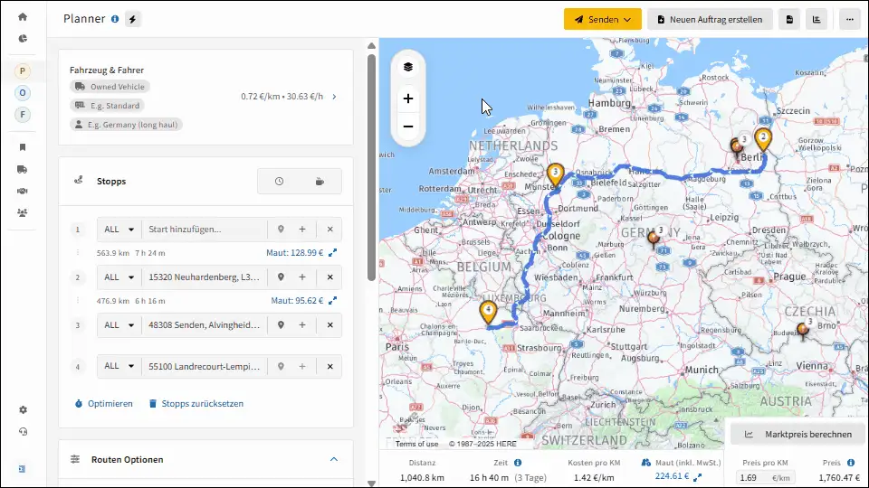The image size is (869, 488).
Task: Open the pie chart dashboard icon
Action: click(x=22, y=38)
